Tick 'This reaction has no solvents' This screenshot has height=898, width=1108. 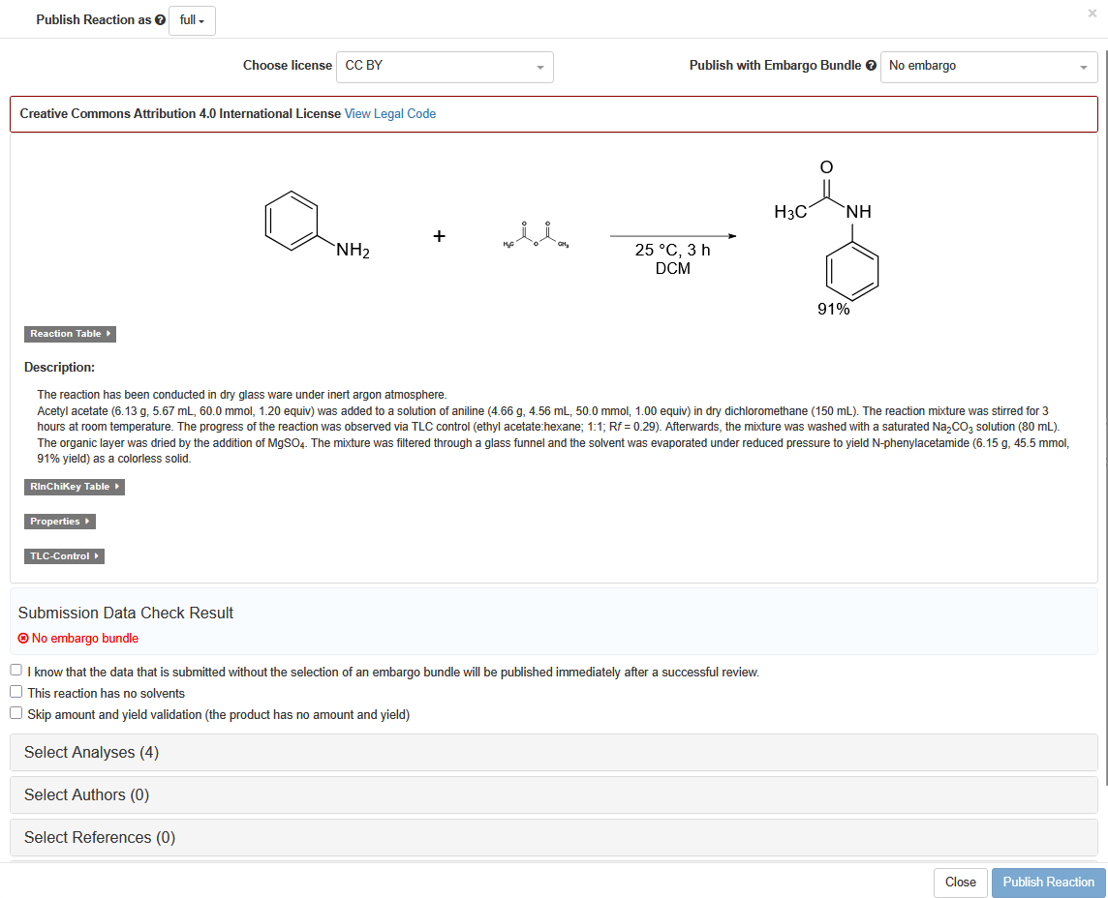16,692
